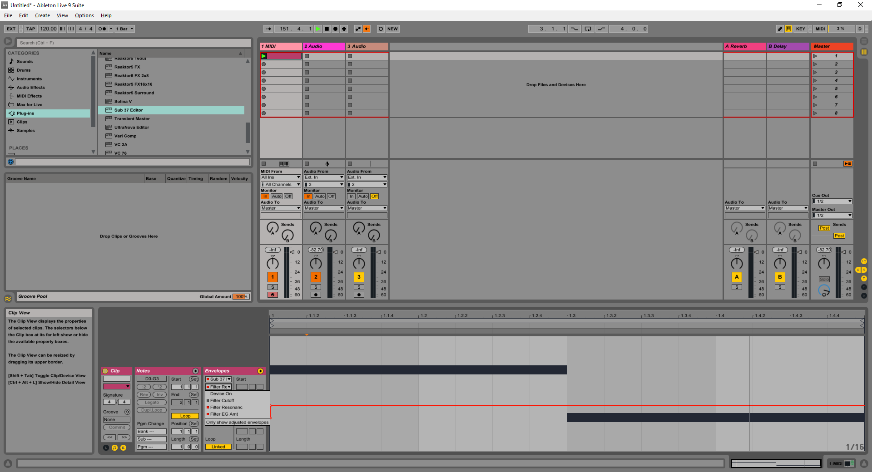Enable Draw Mode pencil icon
The width and height of the screenshot is (872, 472).
click(780, 29)
